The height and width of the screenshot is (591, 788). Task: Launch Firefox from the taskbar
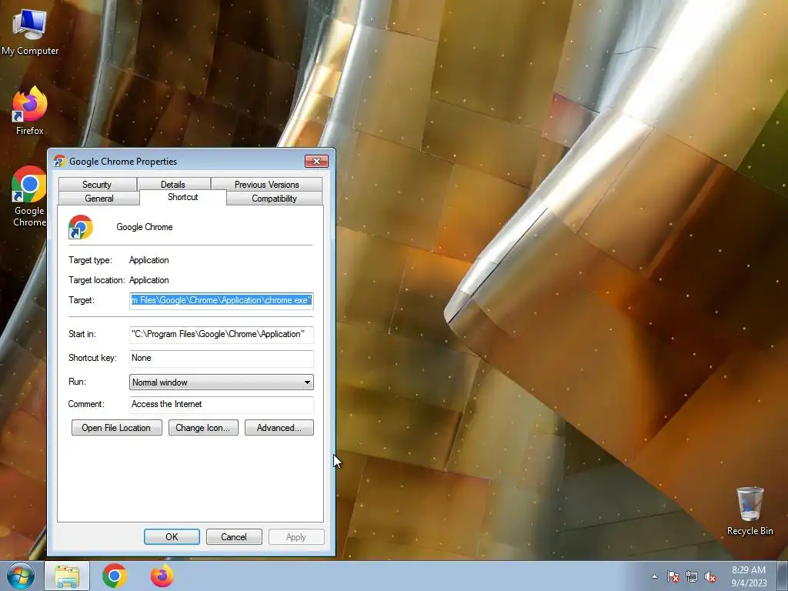tap(162, 576)
